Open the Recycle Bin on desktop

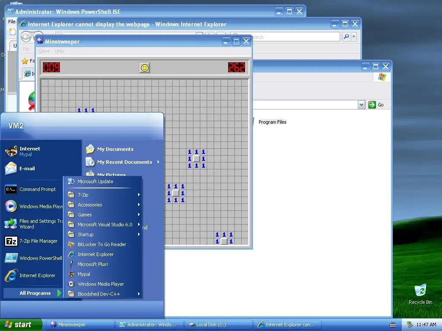[x=420, y=294]
